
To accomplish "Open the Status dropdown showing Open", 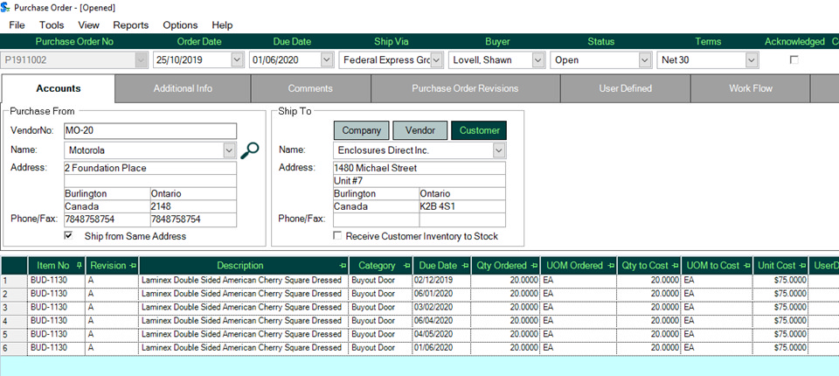I will [645, 60].
